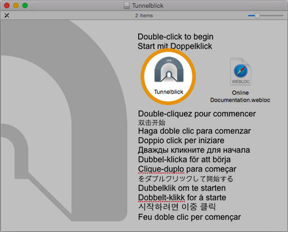Viewport: 288px width, 232px height.
Task: Click the 'Doppio click per iniziare' text
Action: point(181,141)
